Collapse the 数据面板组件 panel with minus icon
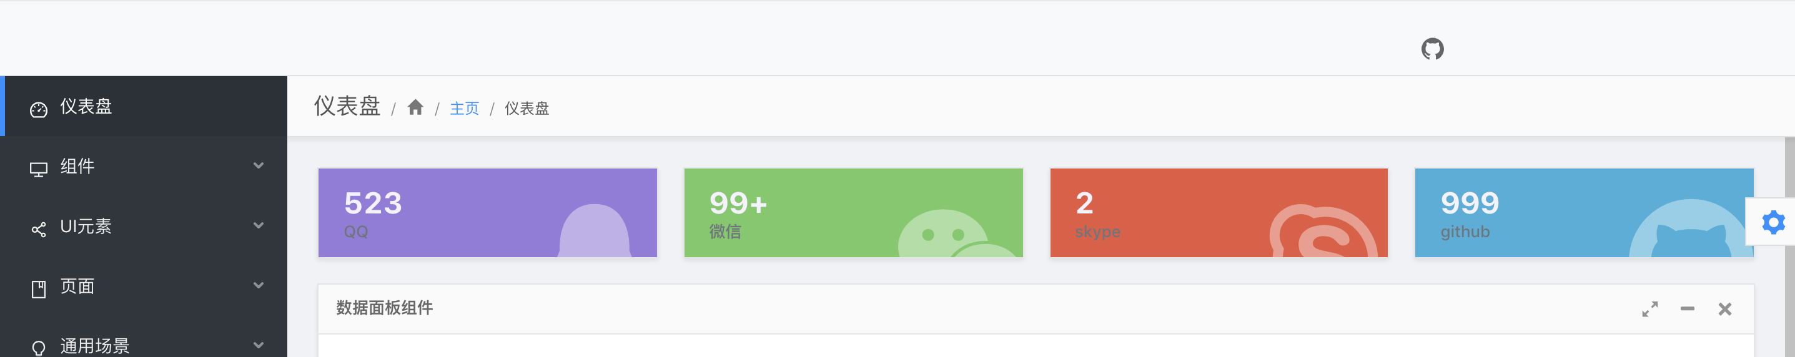This screenshot has width=1795, height=357. click(1687, 308)
